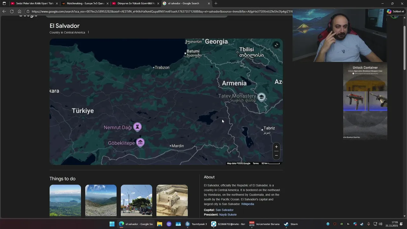Open the browser home page
This screenshot has height=229, width=407.
click(x=19, y=11)
